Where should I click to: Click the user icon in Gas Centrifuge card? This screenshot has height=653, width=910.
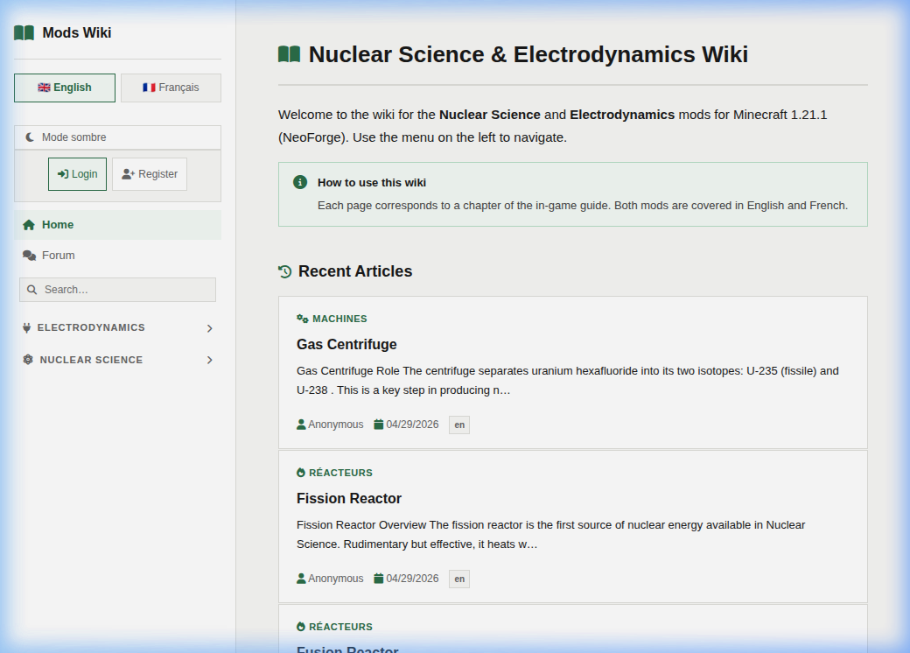point(301,425)
